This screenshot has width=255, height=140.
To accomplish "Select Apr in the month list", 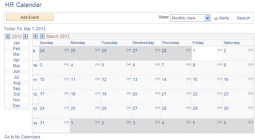I will tap(17, 60).
